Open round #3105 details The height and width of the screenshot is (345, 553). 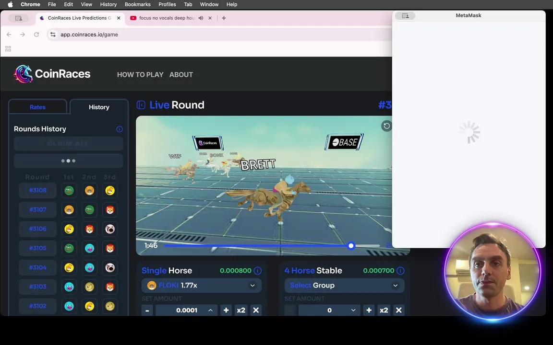point(38,248)
